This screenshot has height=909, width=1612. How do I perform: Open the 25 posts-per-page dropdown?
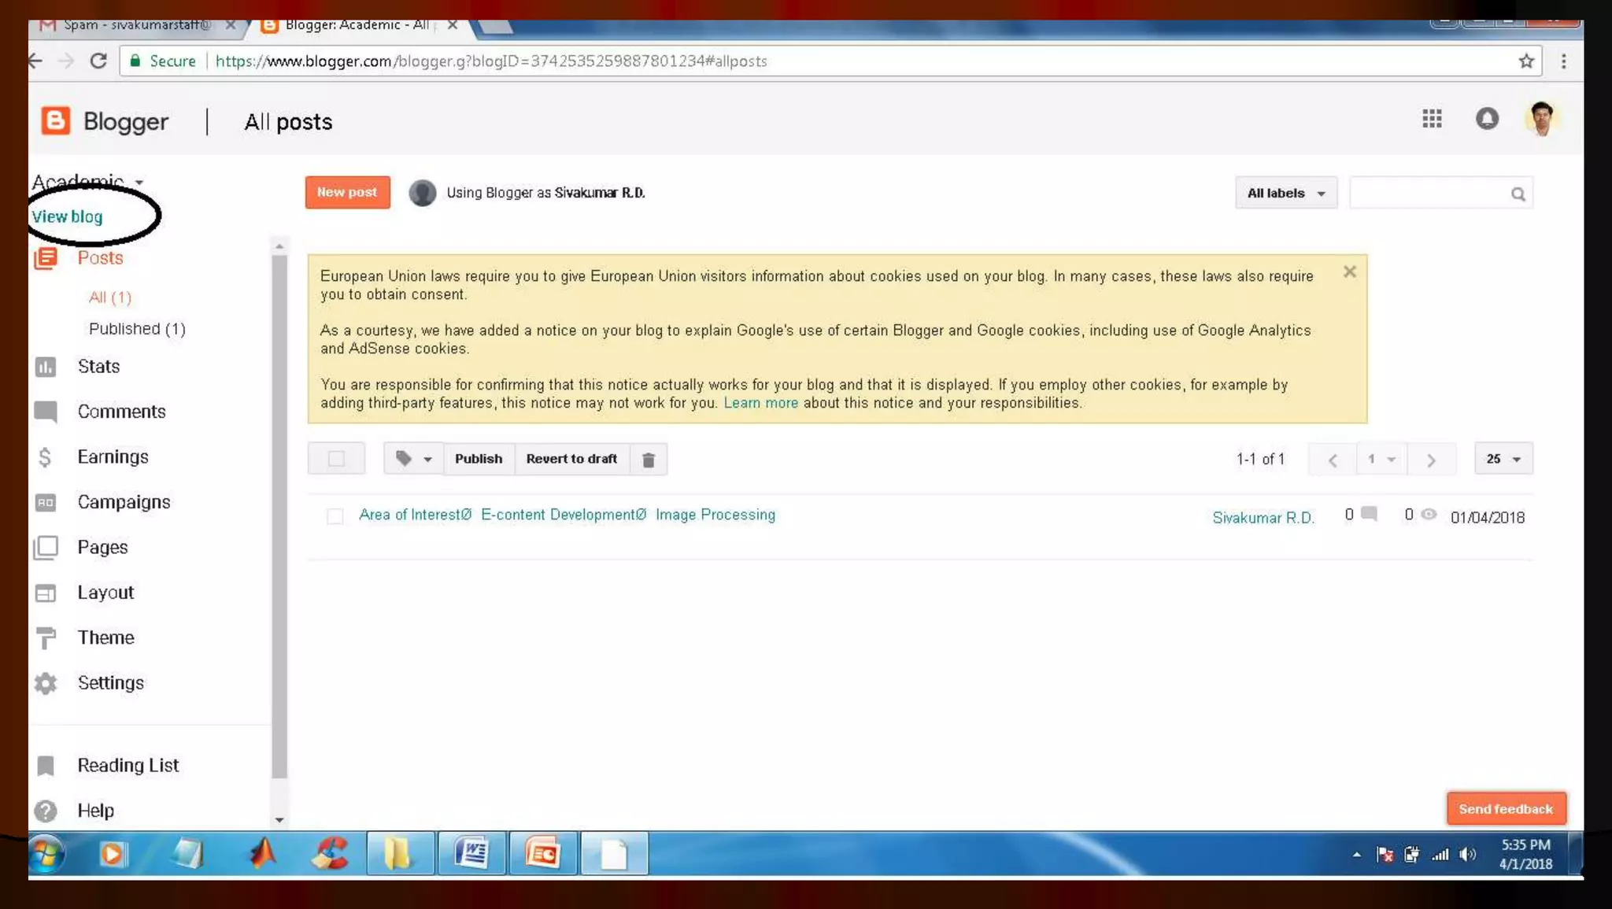click(1503, 459)
